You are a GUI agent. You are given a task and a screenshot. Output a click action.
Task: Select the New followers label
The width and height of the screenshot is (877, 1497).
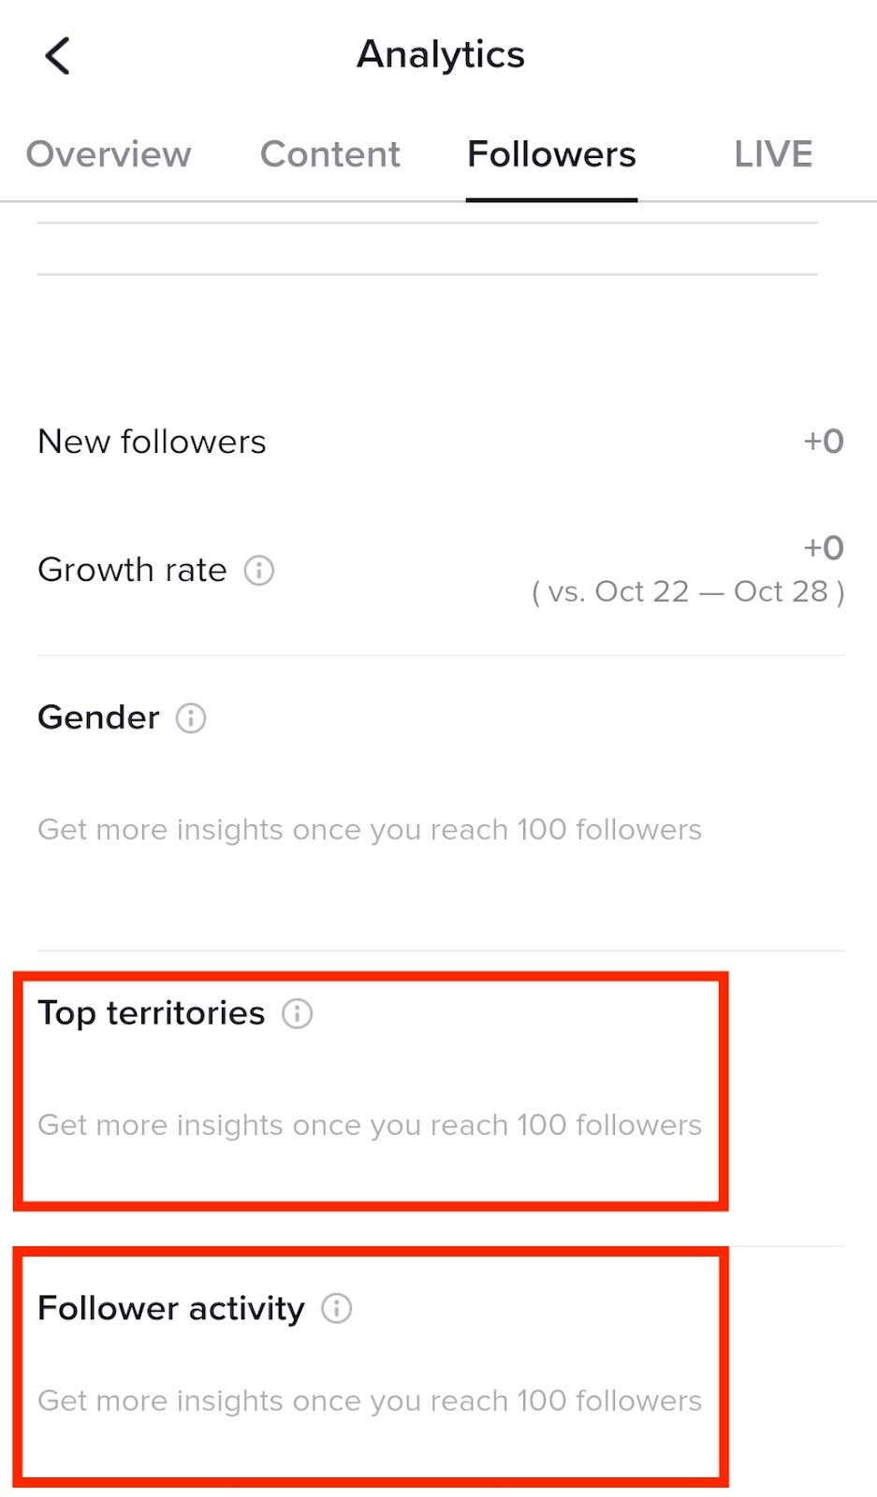pos(152,442)
